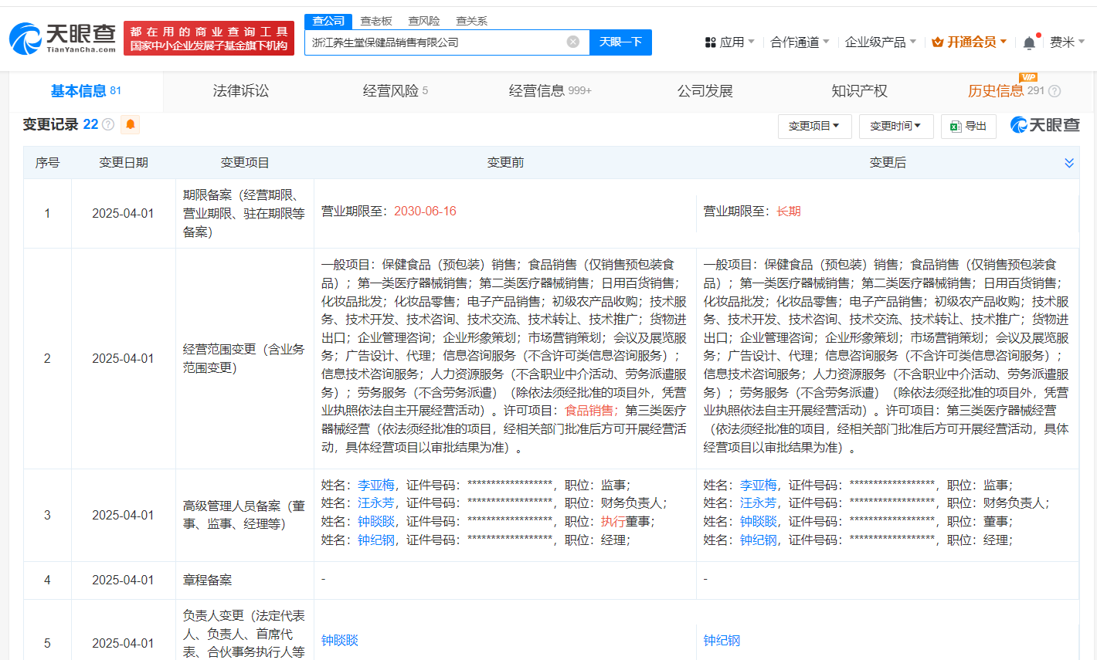
Task: Collapse the table via the double chevron icon
Action: click(1069, 163)
